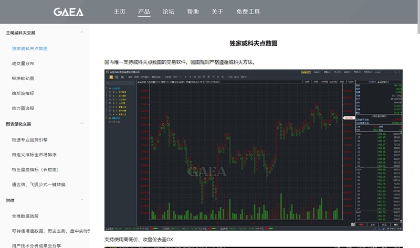Click the 独家威科夫点数图 page heading
This screenshot has width=420, height=248.
pyautogui.click(x=254, y=44)
